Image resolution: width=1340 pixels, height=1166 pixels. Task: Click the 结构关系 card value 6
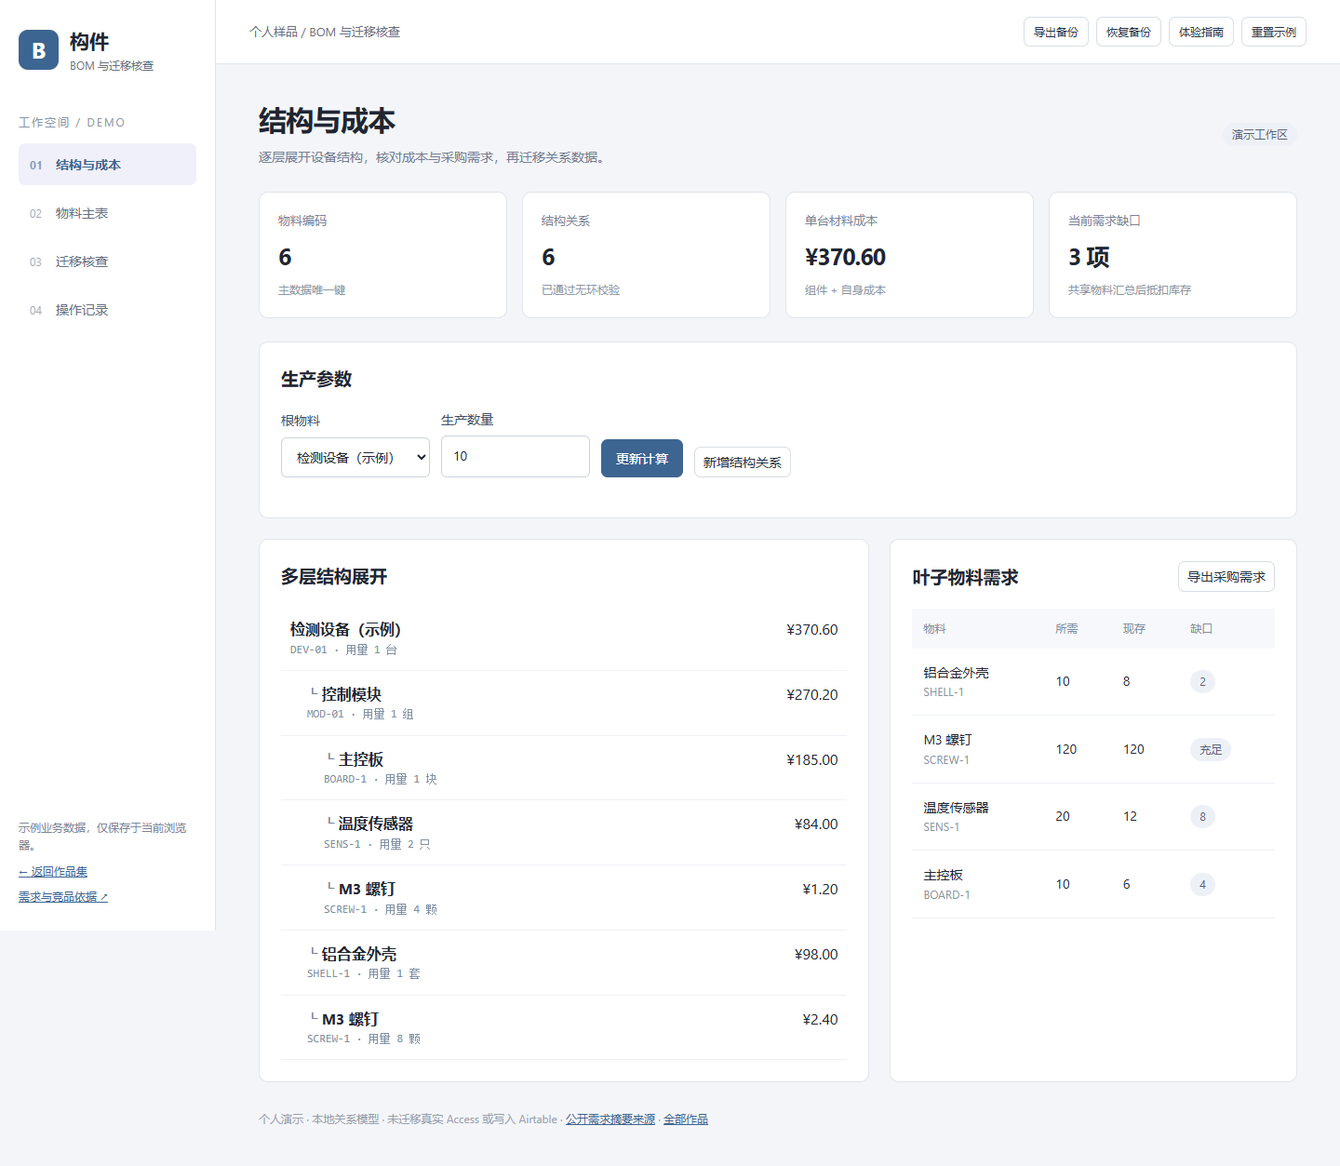point(548,257)
